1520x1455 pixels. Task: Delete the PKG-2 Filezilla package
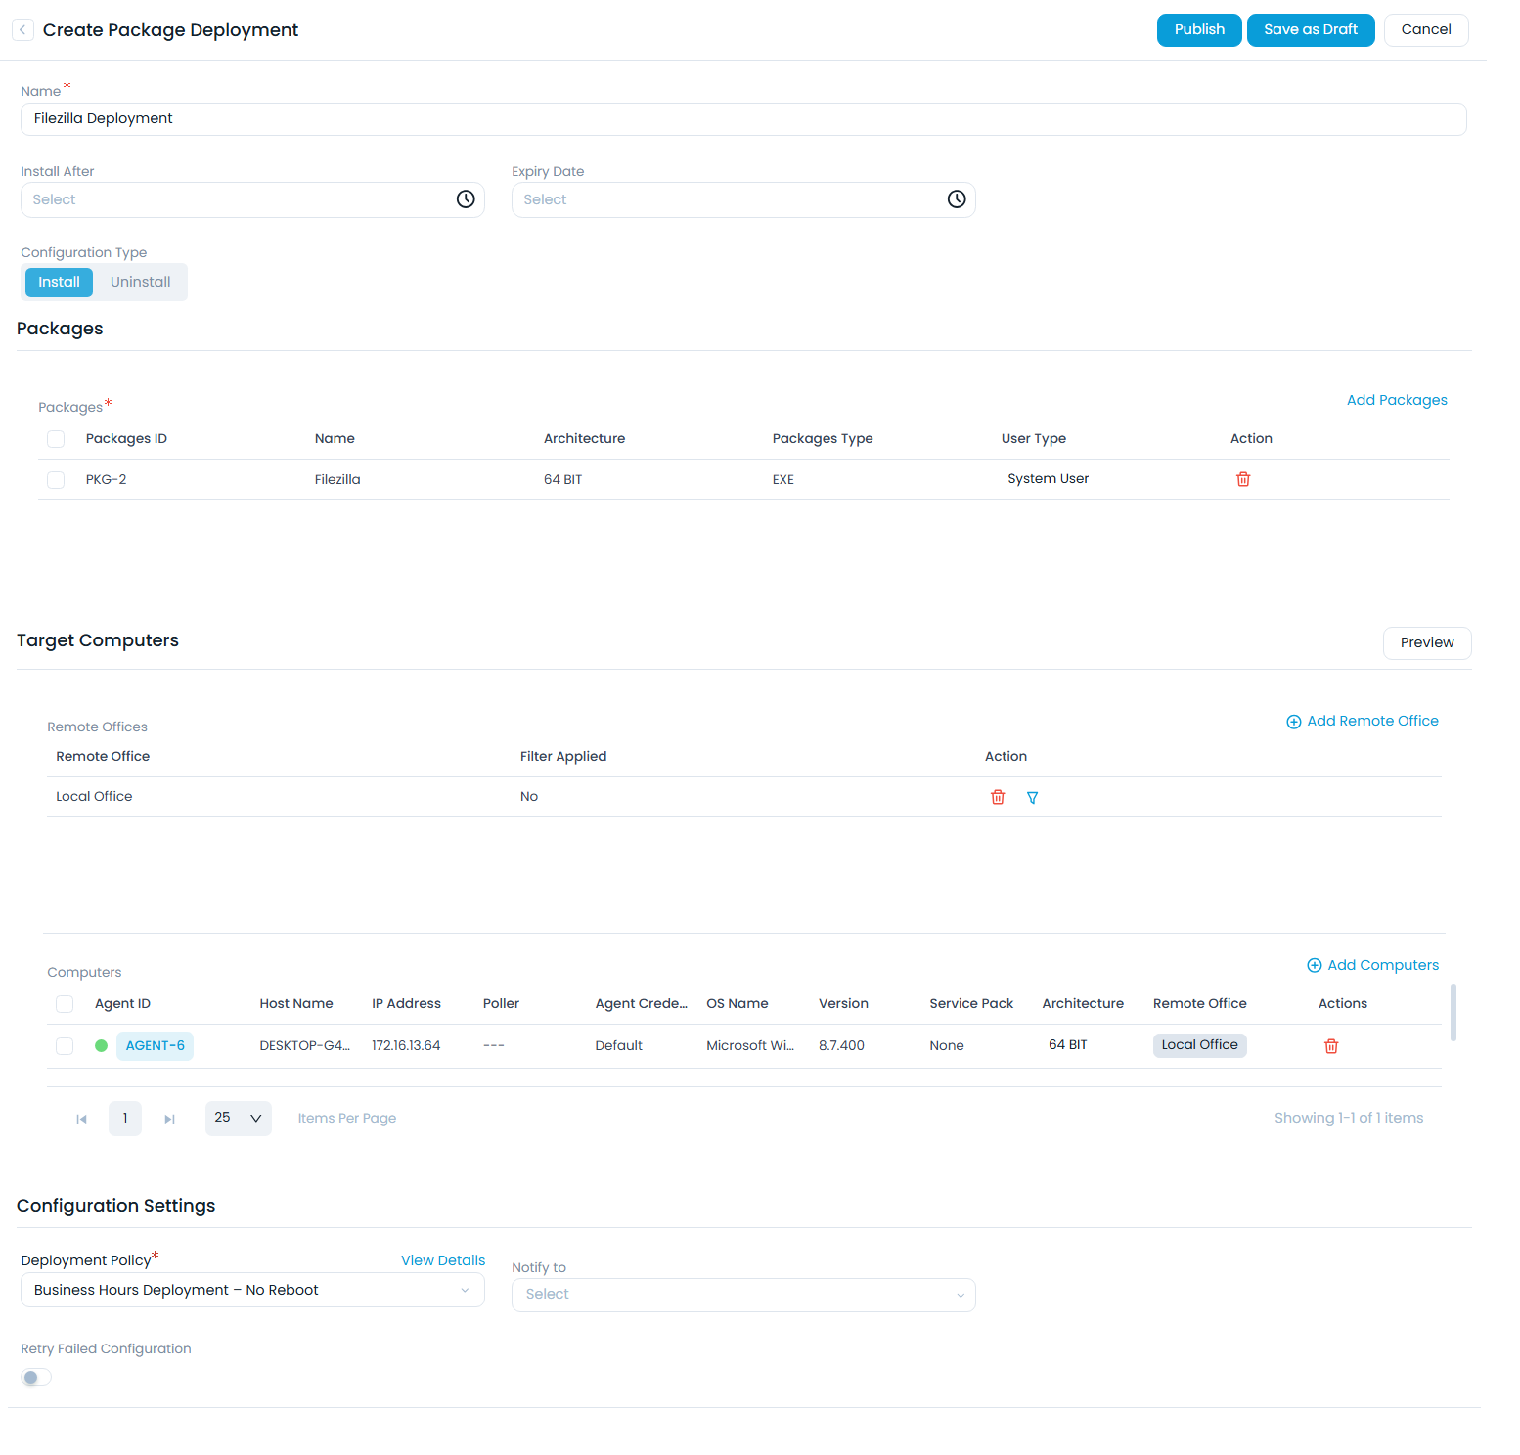click(x=1242, y=479)
